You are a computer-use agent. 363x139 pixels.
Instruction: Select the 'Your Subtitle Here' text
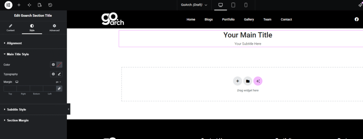tap(248, 44)
